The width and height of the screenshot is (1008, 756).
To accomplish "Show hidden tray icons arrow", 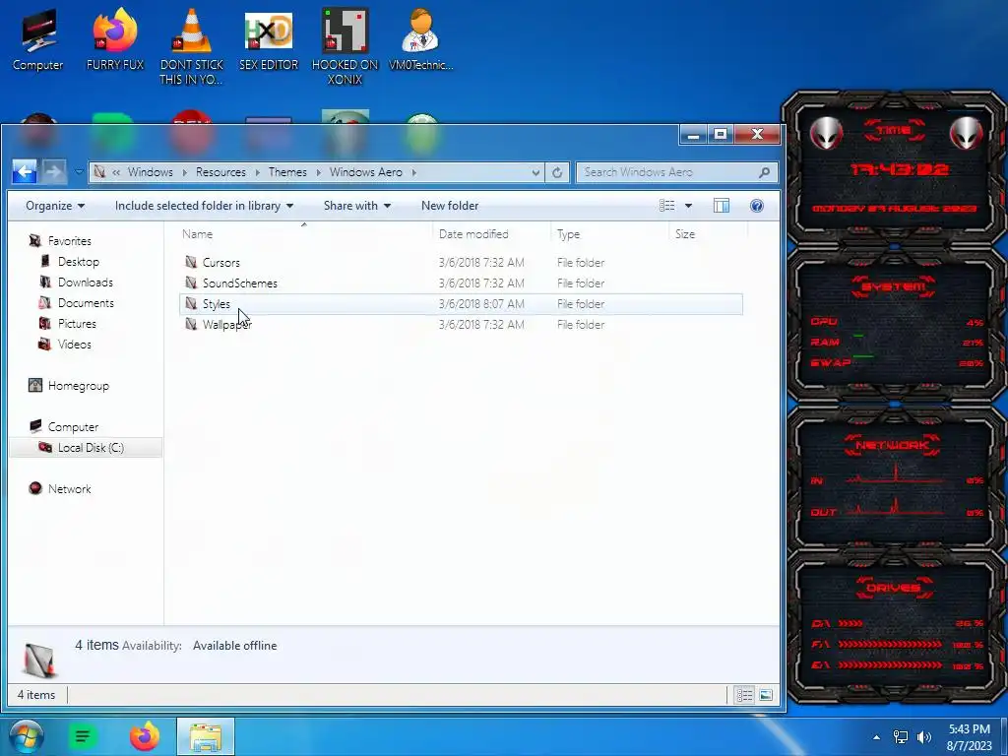I will pyautogui.click(x=876, y=737).
